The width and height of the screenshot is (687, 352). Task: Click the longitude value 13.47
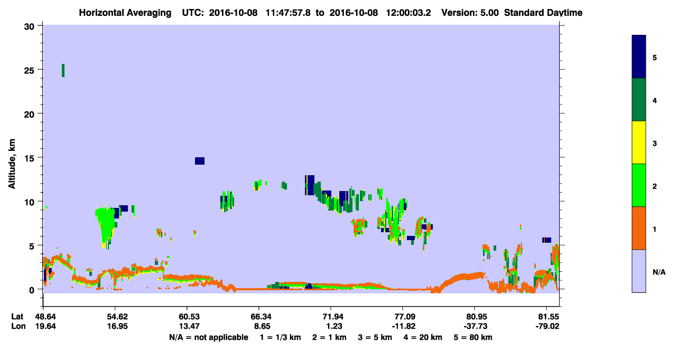pos(187,327)
